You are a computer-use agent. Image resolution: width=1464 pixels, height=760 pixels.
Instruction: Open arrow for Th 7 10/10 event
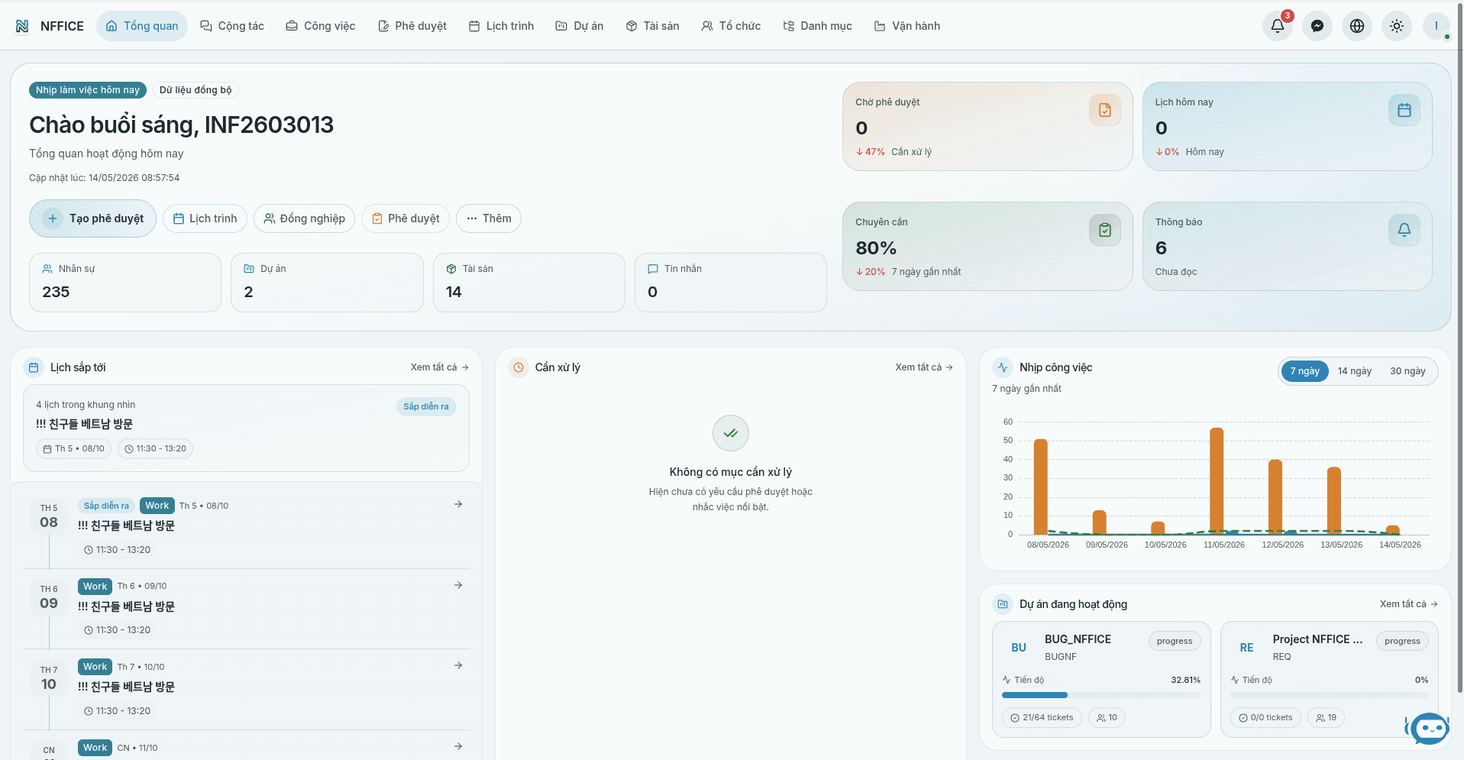(x=458, y=665)
